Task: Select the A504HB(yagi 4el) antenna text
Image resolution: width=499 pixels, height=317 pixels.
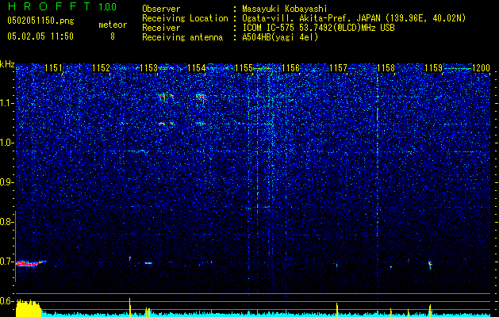Action: pyautogui.click(x=280, y=37)
